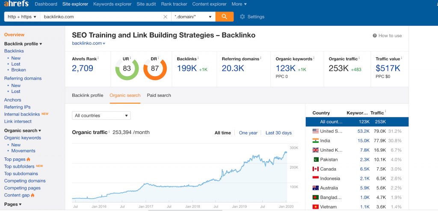The height and width of the screenshot is (211, 438).
Task: Click the India flag icon
Action: point(315,140)
